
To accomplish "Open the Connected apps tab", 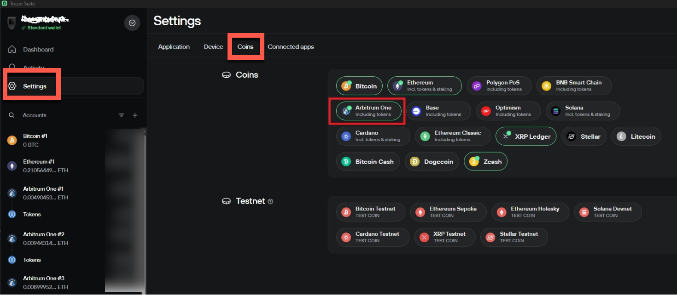I will tap(291, 47).
